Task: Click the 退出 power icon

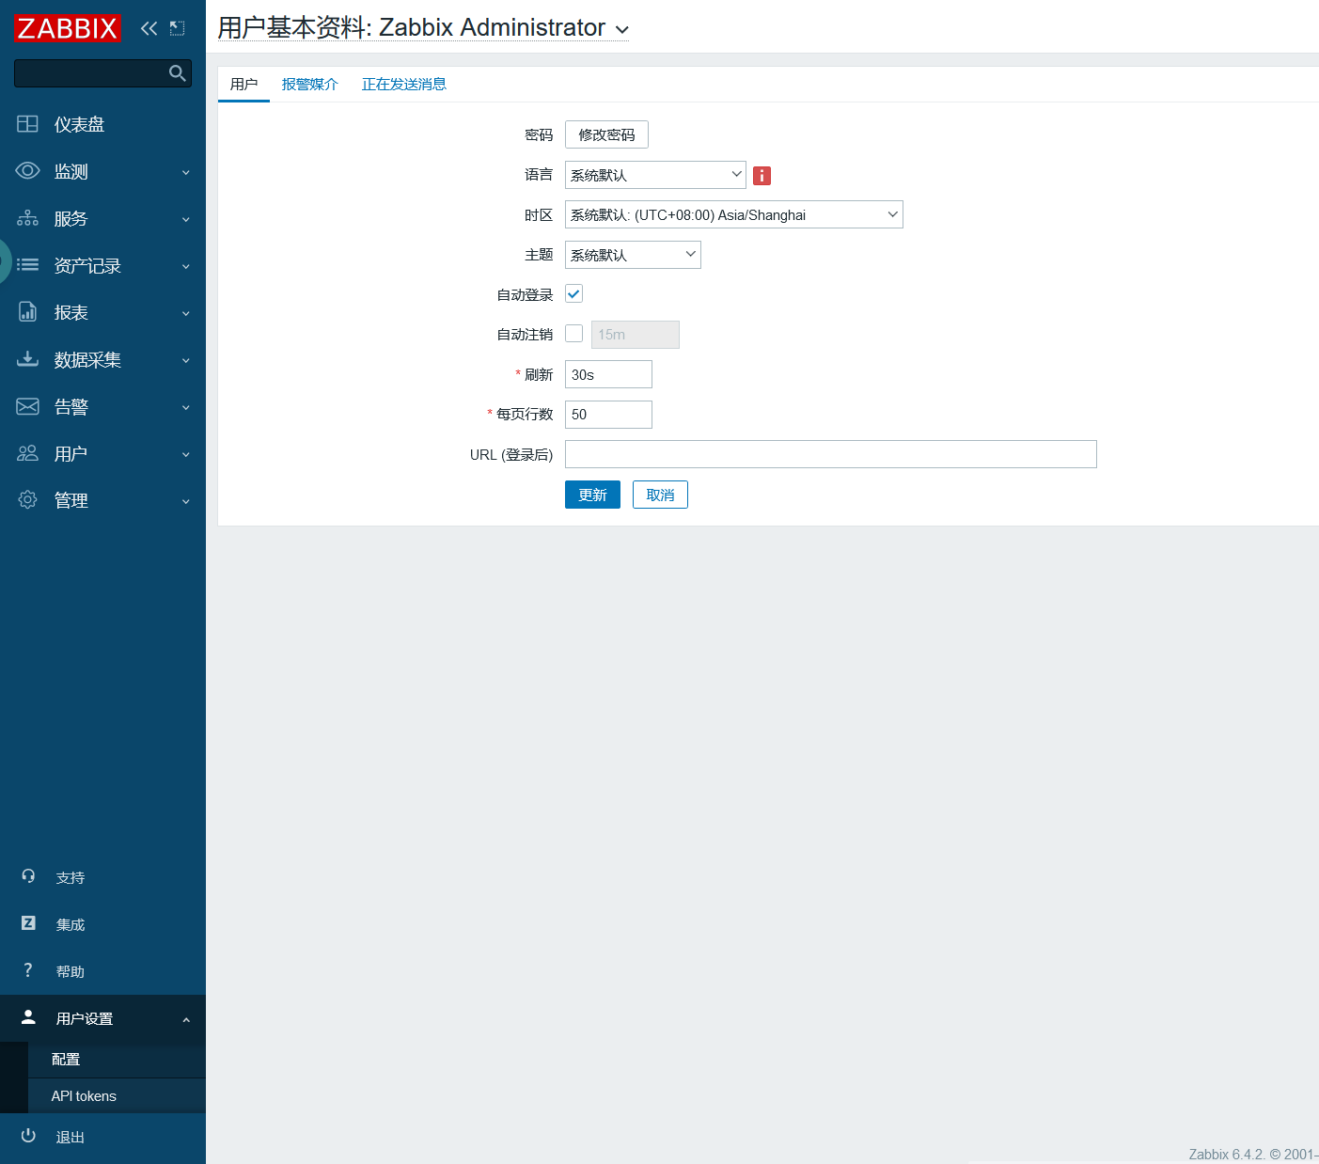Action: pos(28,1136)
